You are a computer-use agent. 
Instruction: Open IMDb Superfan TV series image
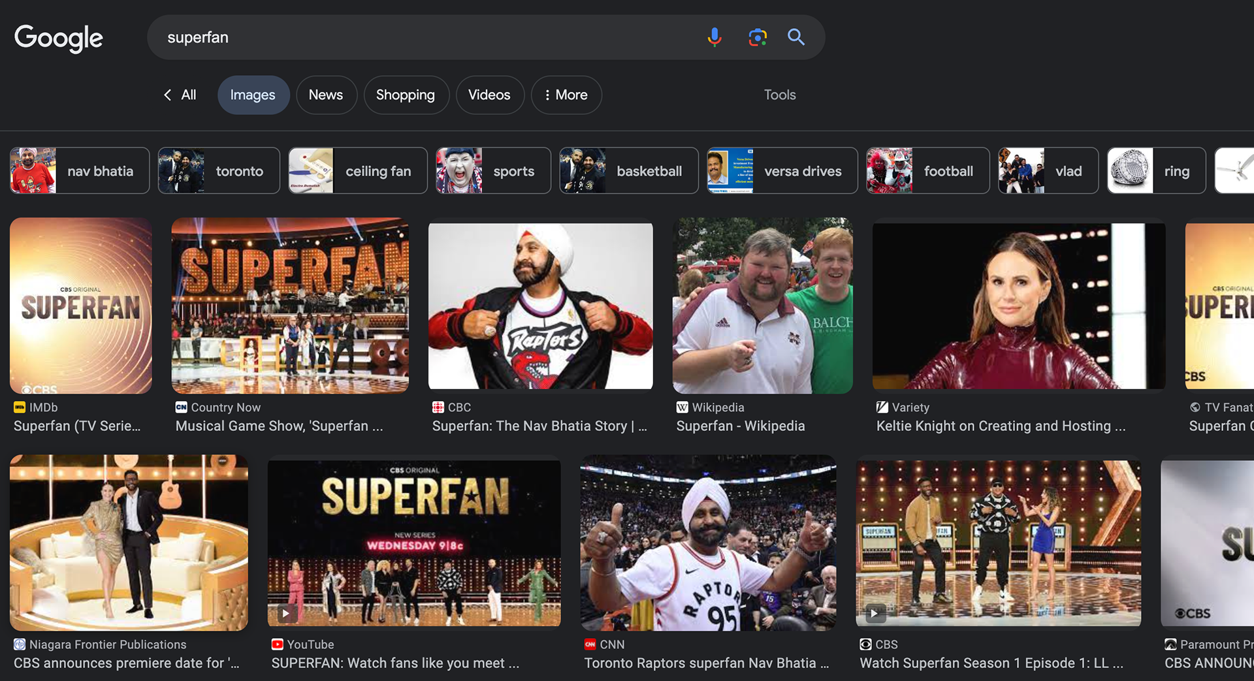[81, 306]
